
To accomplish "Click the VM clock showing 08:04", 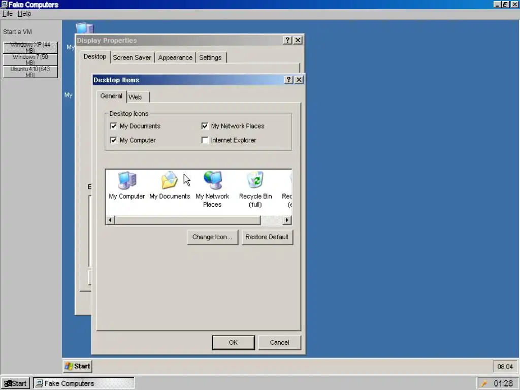I will click(x=505, y=367).
